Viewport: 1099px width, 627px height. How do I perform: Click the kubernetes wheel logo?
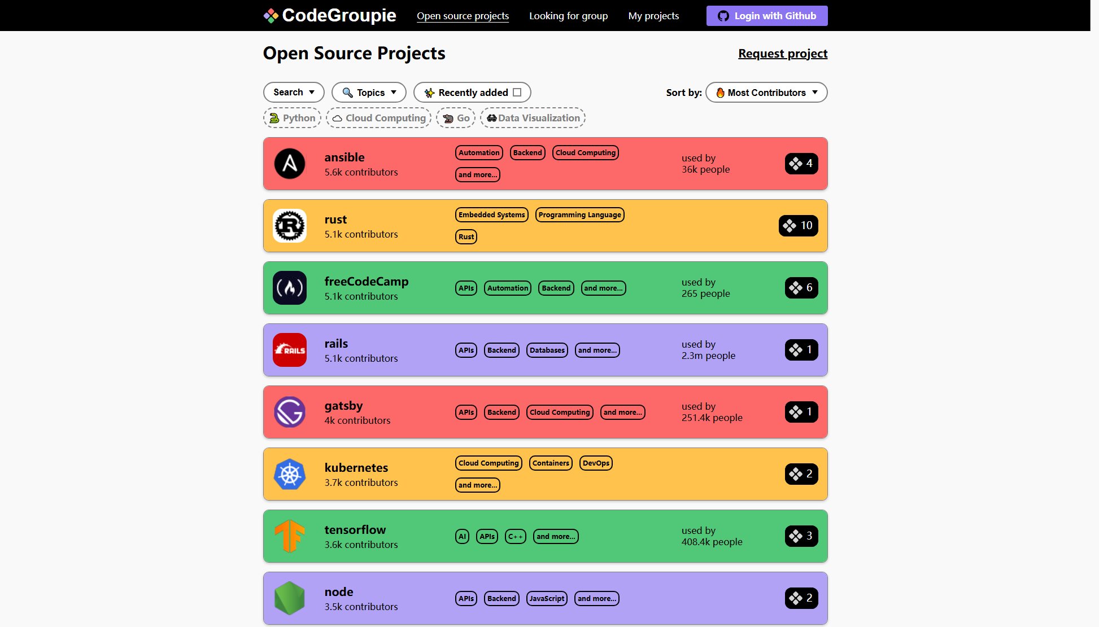[290, 474]
